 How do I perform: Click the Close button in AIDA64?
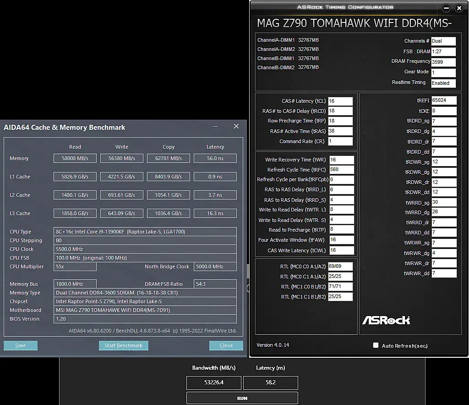tap(226, 345)
